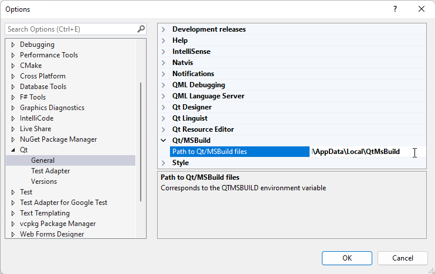This screenshot has height=274, width=435.
Task: Expand the CMake node arrow
Action: (13, 66)
